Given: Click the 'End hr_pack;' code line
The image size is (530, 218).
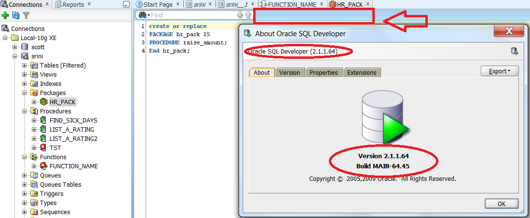Looking at the screenshot, I should tap(170, 51).
